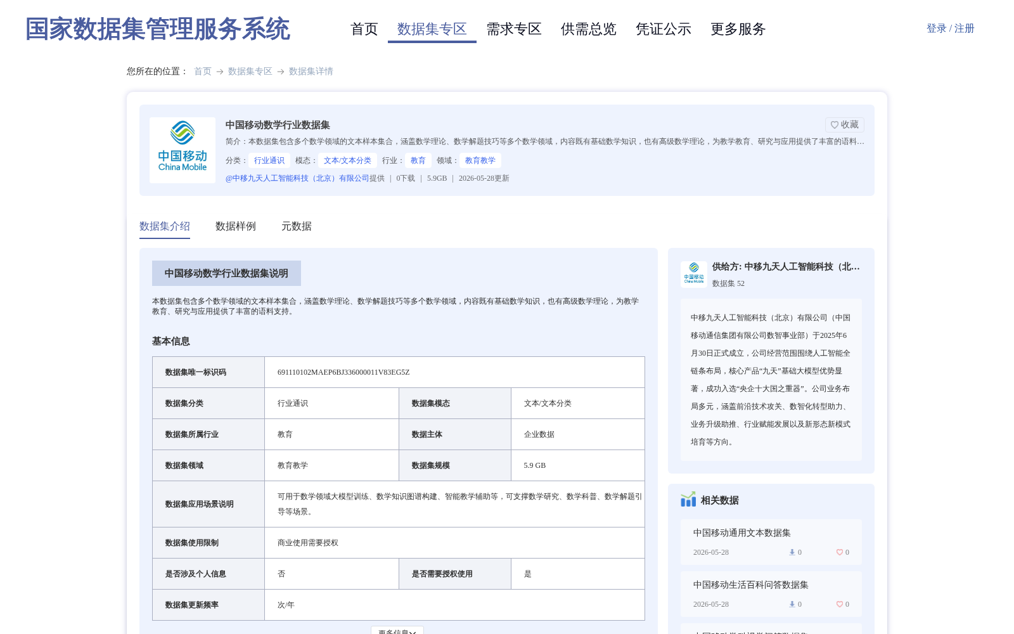Click the 行业通识 category tag
This screenshot has height=634, width=1014.
[x=269, y=160]
